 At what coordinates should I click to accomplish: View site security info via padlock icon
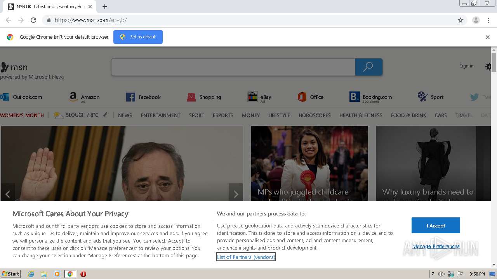point(49,20)
